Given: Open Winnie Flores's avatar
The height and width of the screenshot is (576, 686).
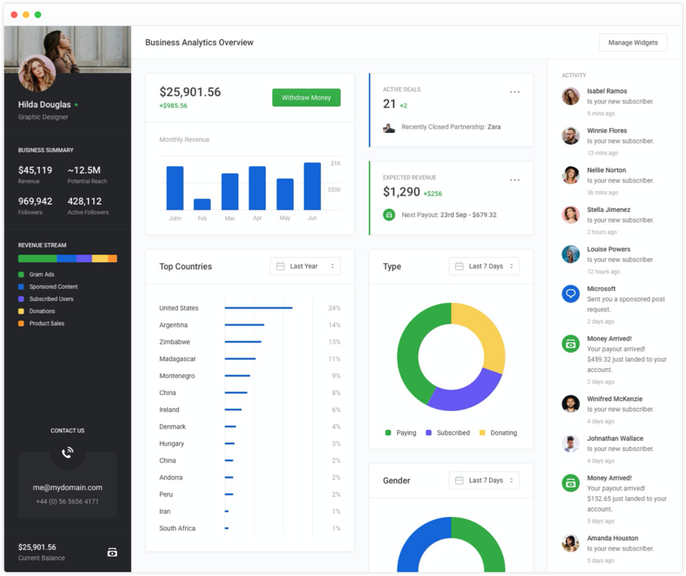Looking at the screenshot, I should point(571,135).
